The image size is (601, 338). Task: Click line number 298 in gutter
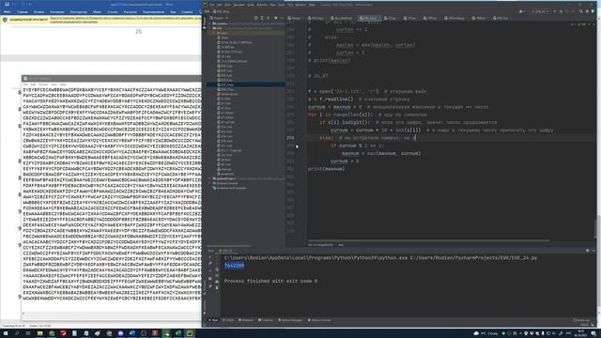(x=290, y=138)
